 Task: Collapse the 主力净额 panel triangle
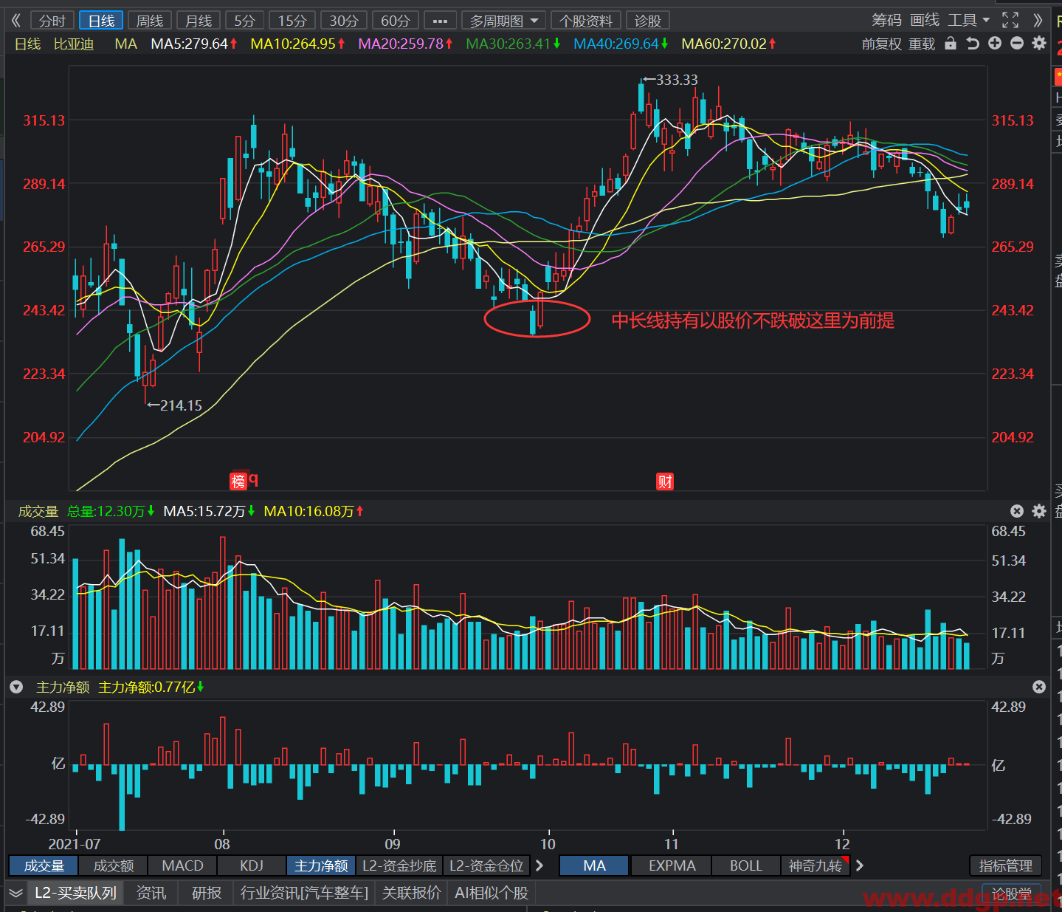click(x=16, y=688)
